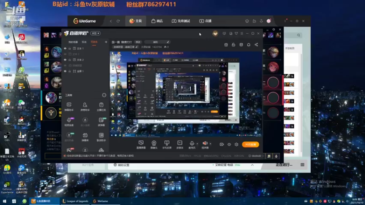Image resolution: width=365 pixels, height=205 pixels.
Task: Switch to 主页 tab in WeGame
Action: (x=136, y=21)
